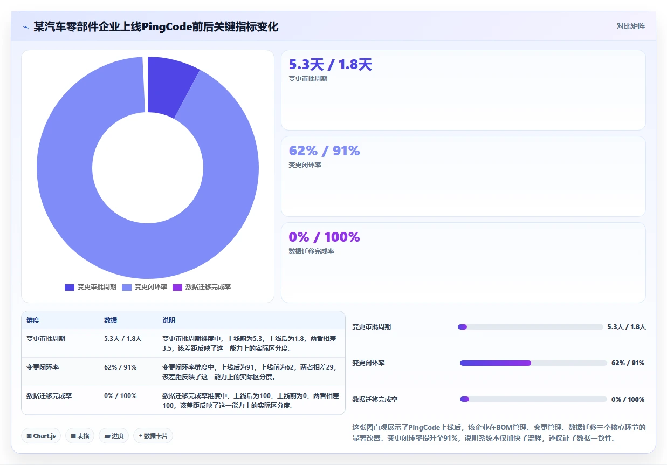This screenshot has height=465, width=667.
Task: Click 数据迁移完成率 label beside progress bar
Action: coord(375,400)
